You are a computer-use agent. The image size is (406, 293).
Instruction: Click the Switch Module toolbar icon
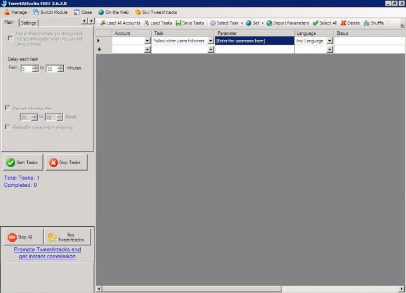(x=36, y=12)
